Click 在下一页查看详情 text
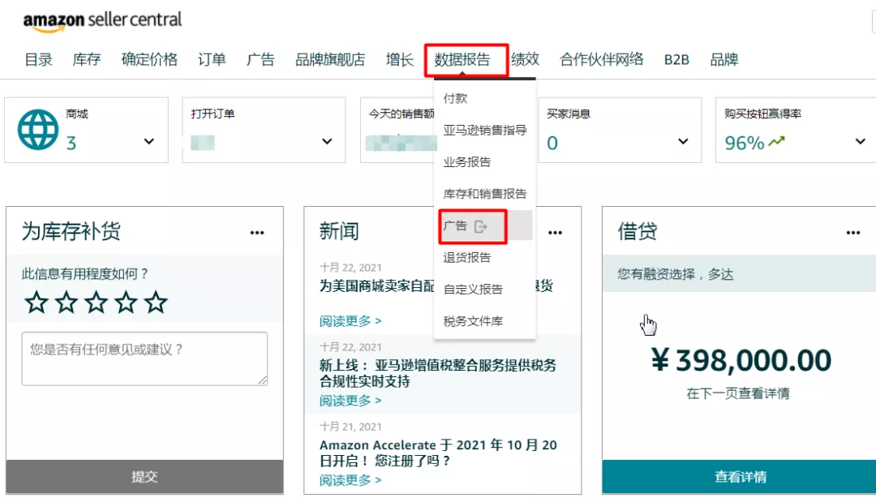 (738, 393)
